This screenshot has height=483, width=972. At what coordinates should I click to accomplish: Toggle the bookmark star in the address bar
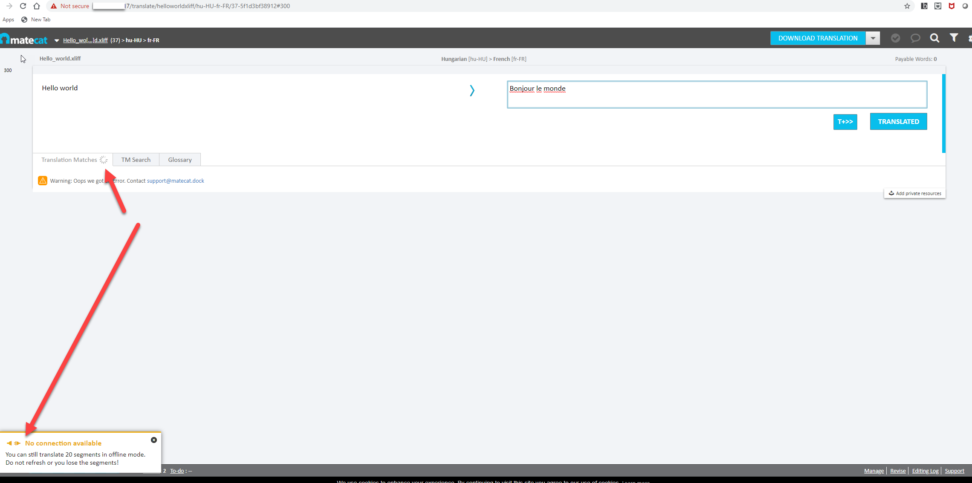[907, 6]
